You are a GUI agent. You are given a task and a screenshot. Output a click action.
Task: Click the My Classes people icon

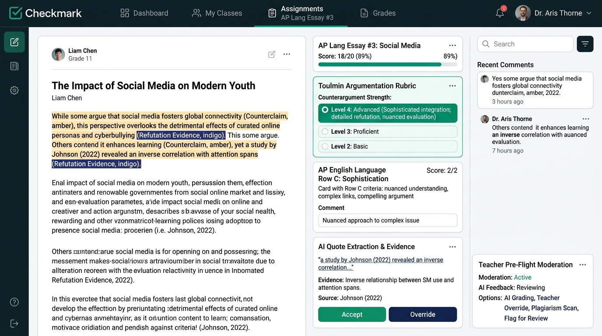tap(196, 13)
